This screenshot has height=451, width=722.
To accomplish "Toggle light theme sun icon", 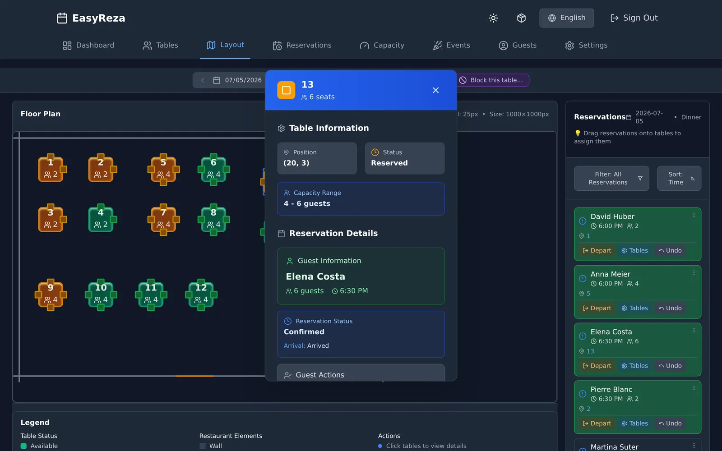I will click(x=493, y=18).
